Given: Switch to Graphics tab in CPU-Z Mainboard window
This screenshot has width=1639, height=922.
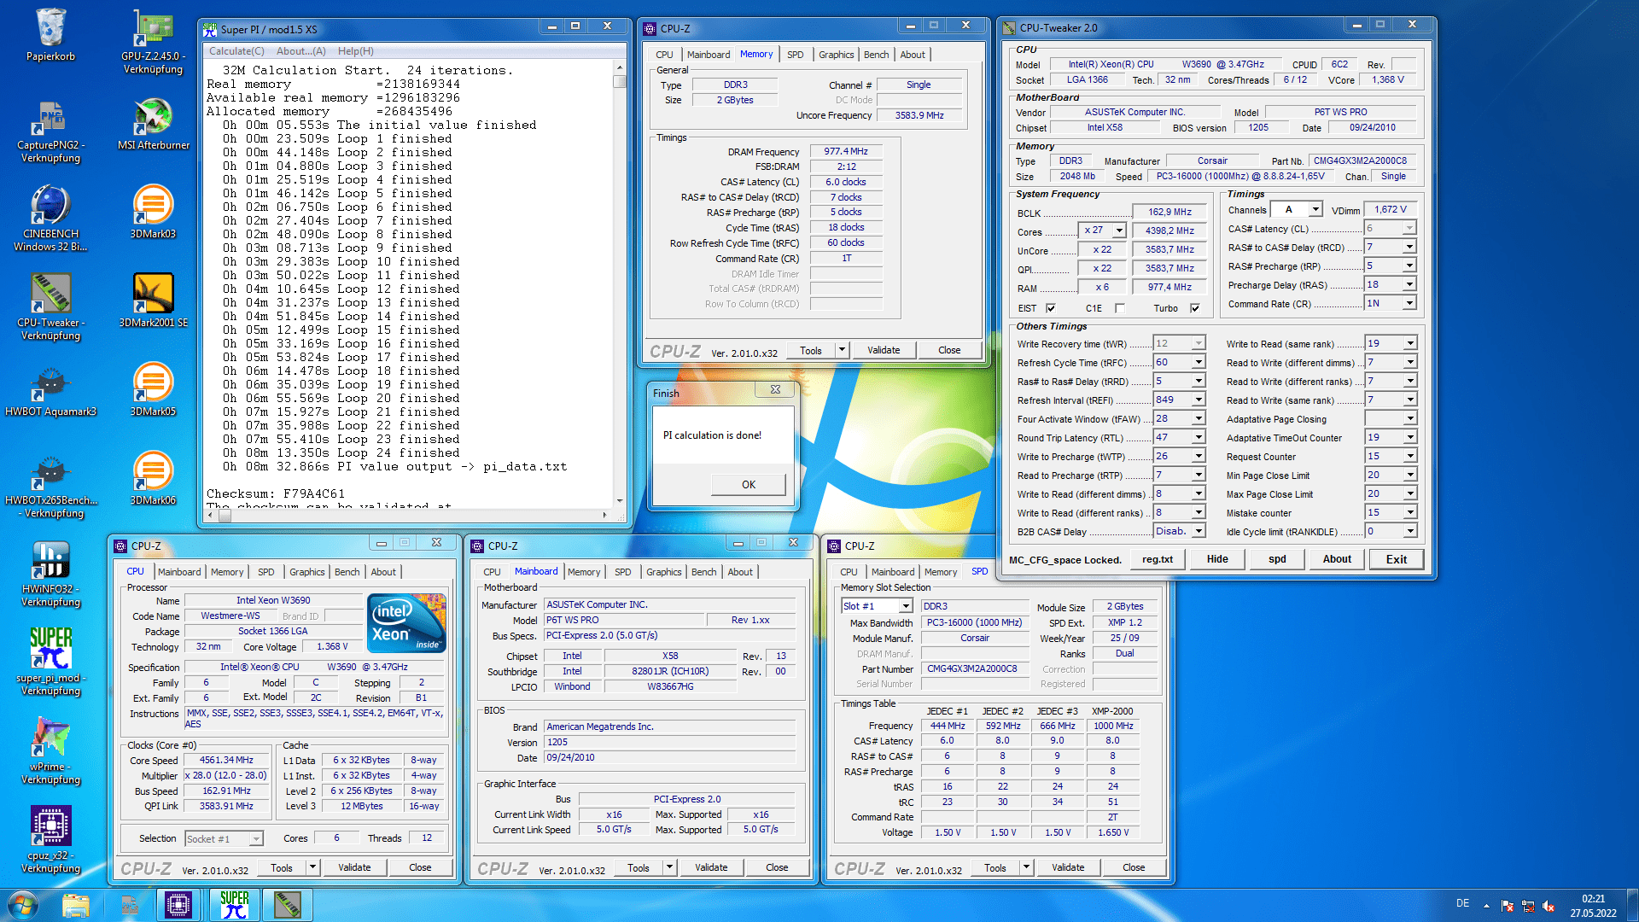Looking at the screenshot, I should tap(663, 572).
